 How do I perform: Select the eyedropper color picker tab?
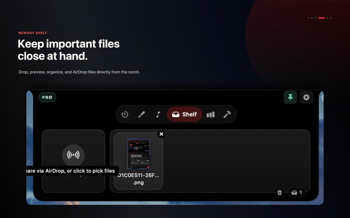click(141, 114)
